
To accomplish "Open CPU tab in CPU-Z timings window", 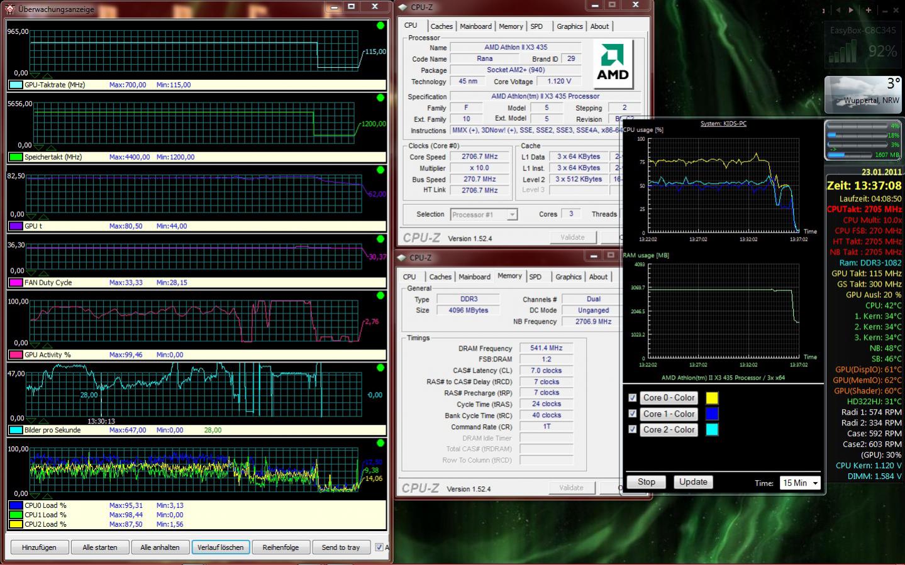I will 409,277.
